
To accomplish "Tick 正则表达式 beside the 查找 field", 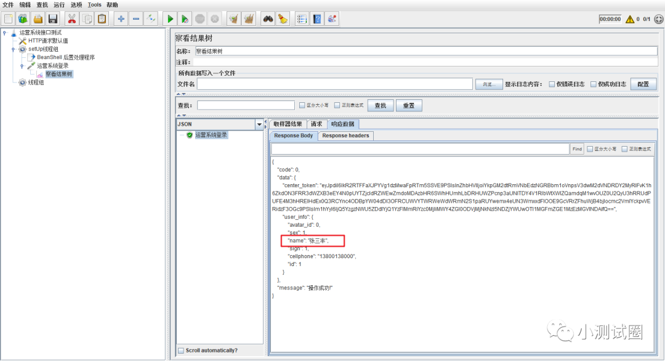I will click(337, 105).
